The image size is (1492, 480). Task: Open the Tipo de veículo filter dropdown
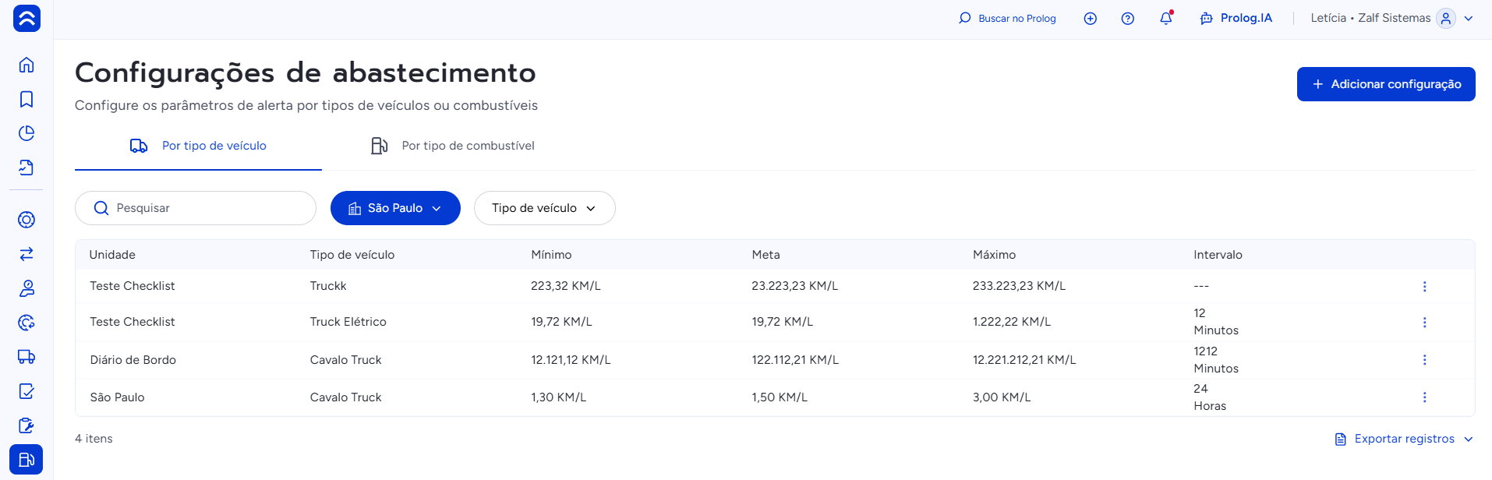(544, 208)
